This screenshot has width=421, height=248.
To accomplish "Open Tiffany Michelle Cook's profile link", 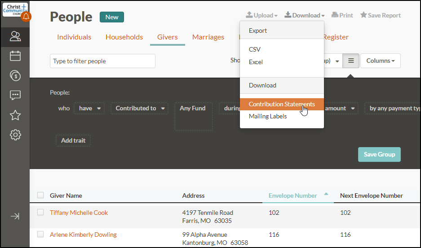I will click(x=79, y=213).
